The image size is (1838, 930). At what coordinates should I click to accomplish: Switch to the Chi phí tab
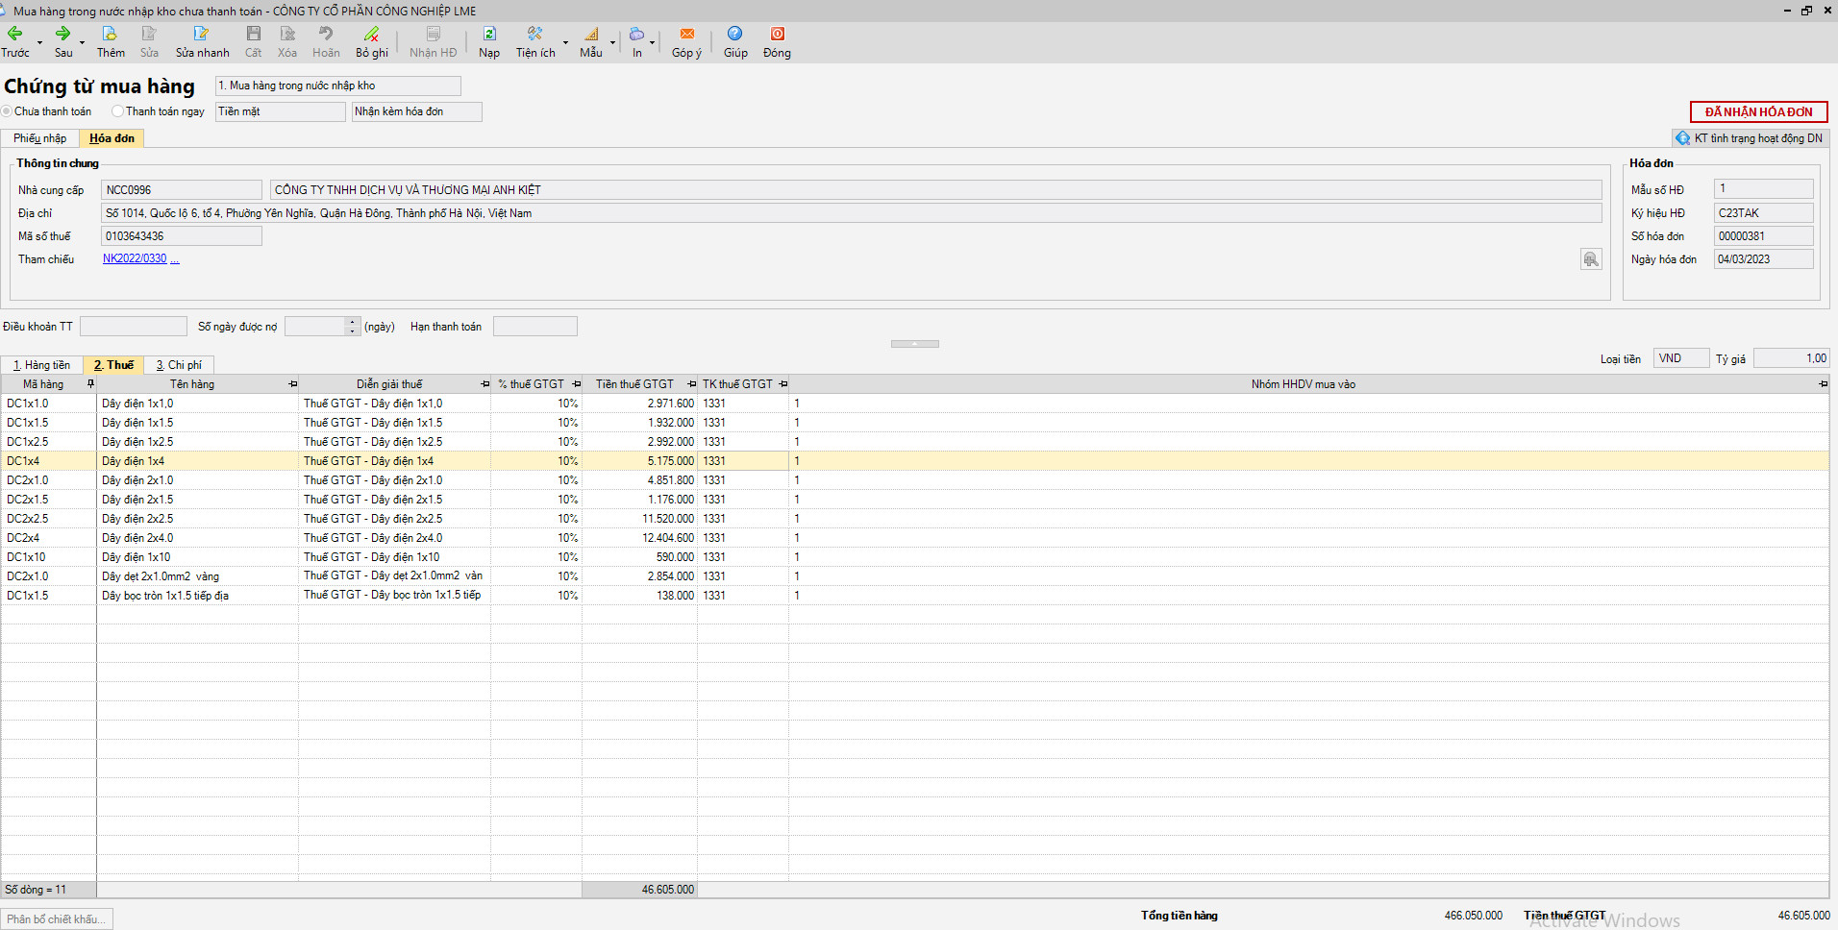[179, 365]
